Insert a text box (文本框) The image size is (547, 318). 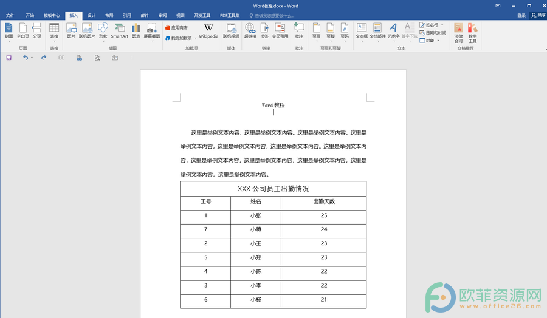click(x=362, y=32)
